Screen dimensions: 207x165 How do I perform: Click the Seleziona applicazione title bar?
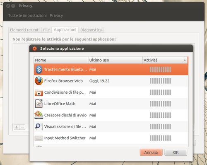pyautogui.click(x=111, y=49)
